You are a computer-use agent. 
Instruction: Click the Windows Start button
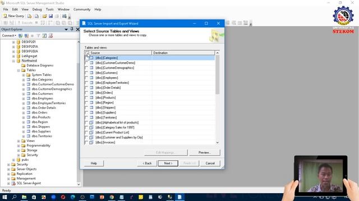pos(4,197)
